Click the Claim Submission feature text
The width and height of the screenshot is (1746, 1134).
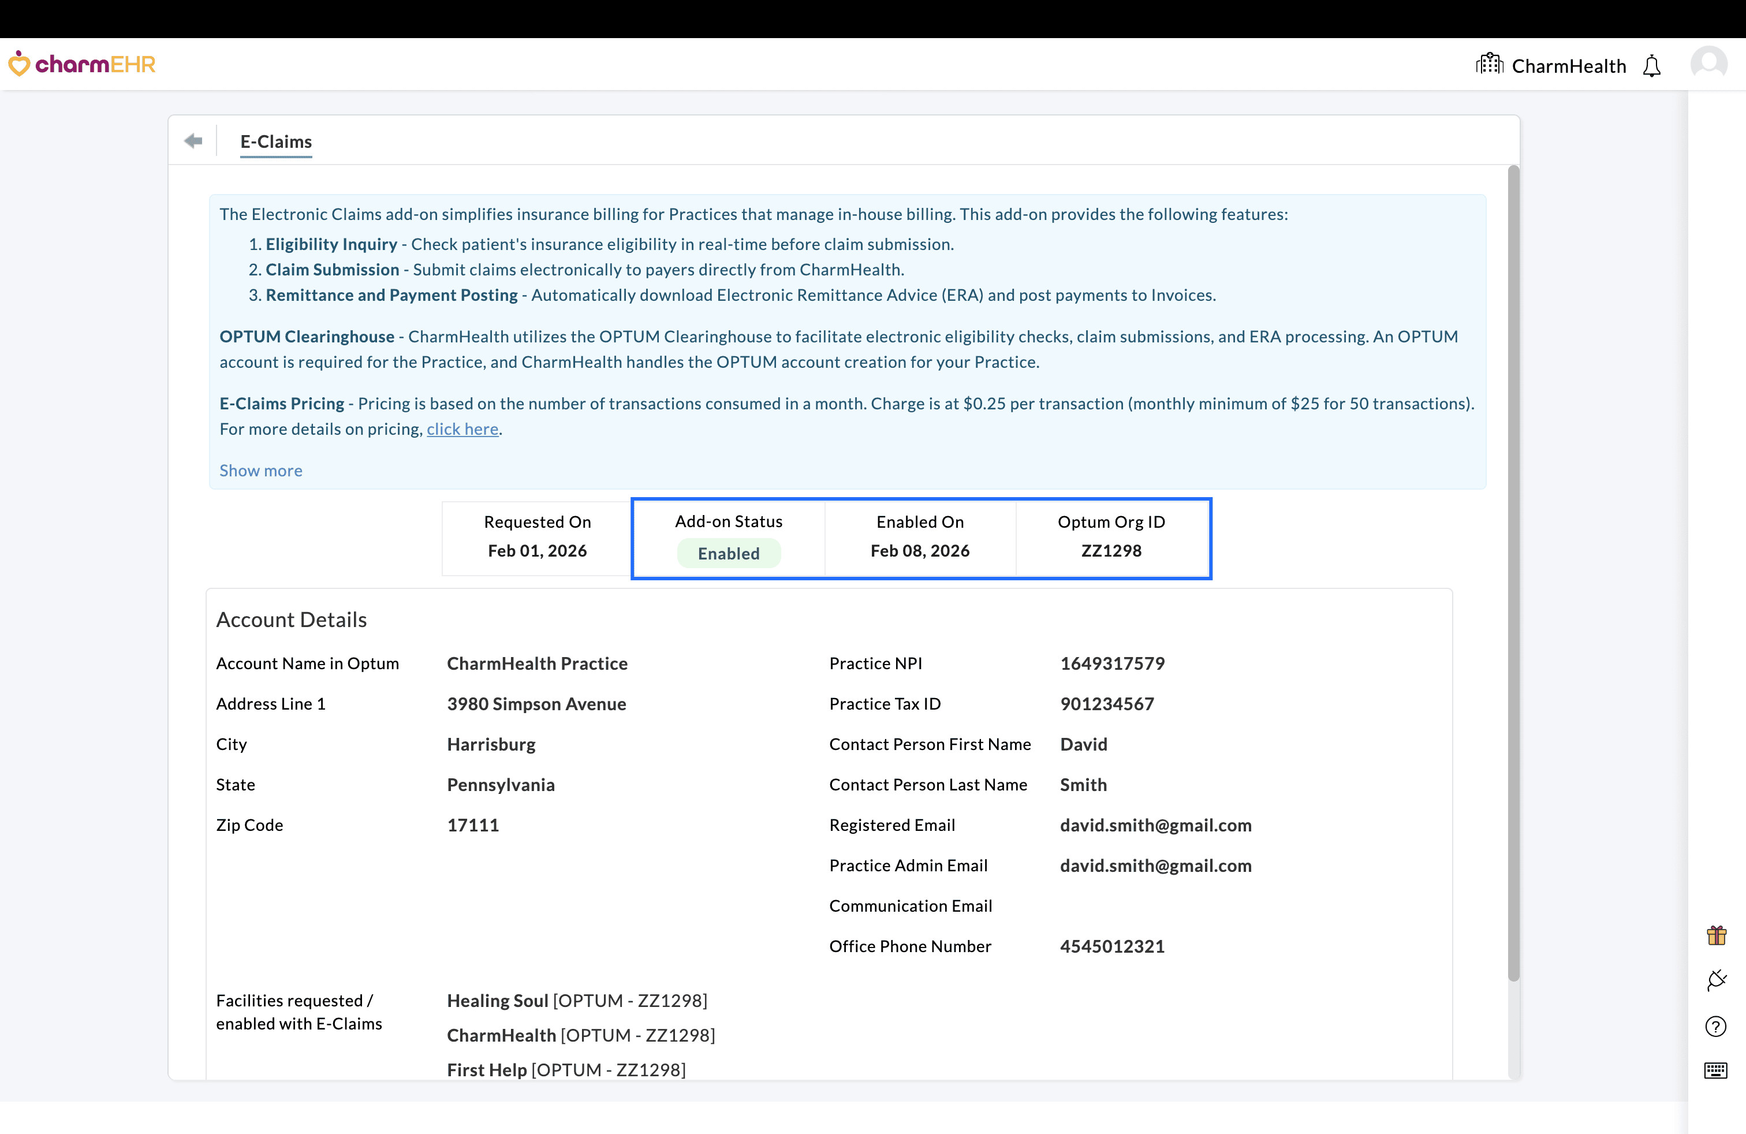(333, 270)
